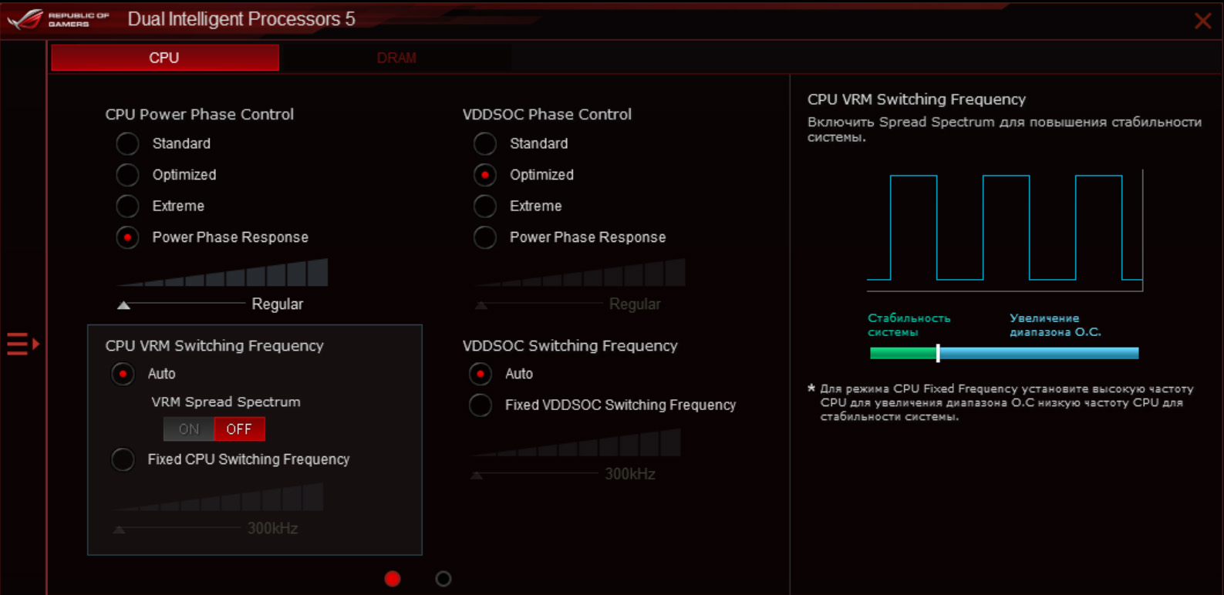Click the CPU VRM Switching Frequency description title
The height and width of the screenshot is (595, 1224).
[916, 99]
